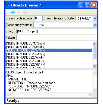This screenshot has width=103, height=105.
Task: Click the node list scroll up arrow
Action: click(x=94, y=44)
